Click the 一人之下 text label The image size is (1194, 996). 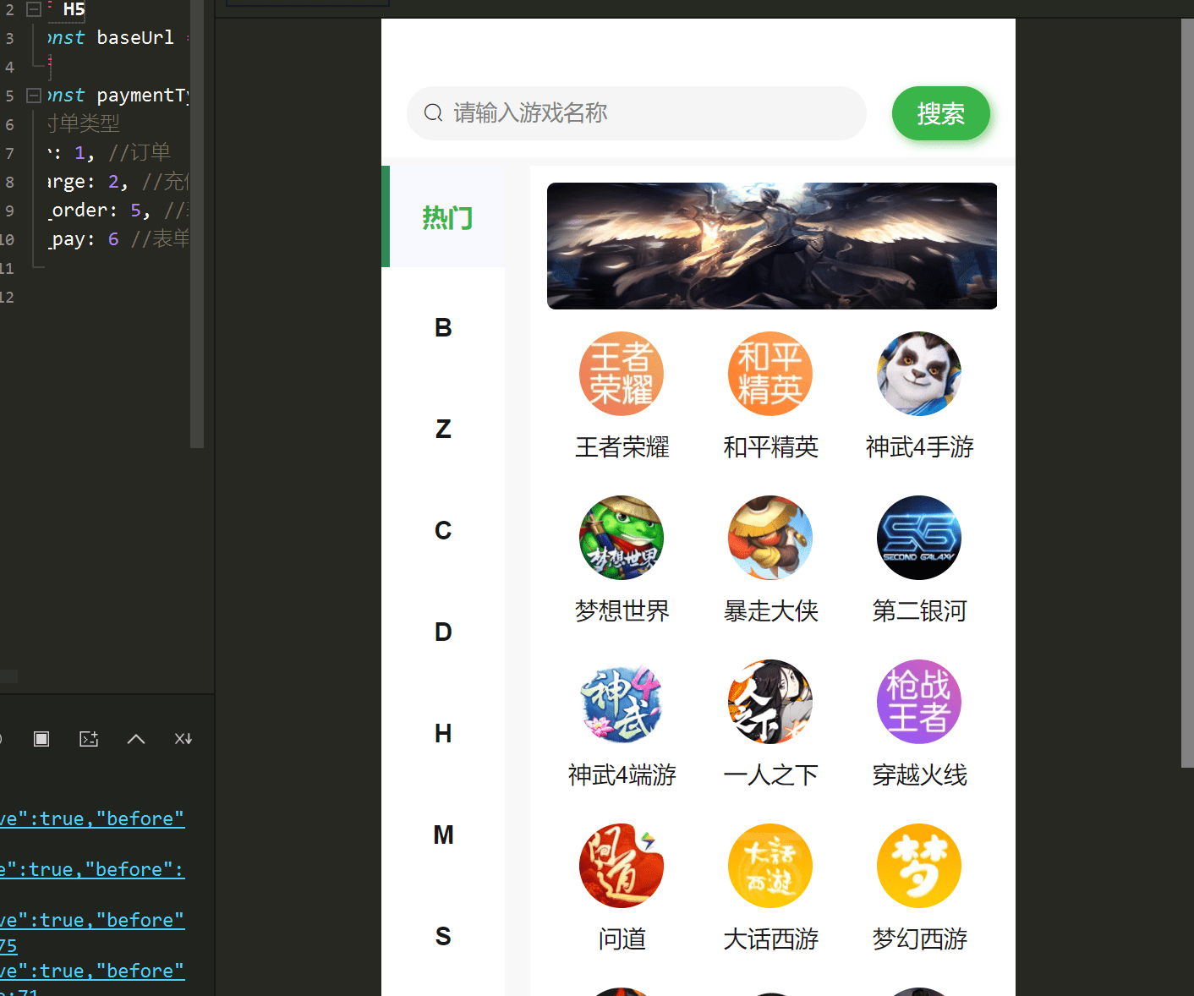[x=771, y=774]
